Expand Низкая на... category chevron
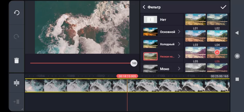Image resolution: width=244 pixels, height=112 pixels. (x=179, y=56)
